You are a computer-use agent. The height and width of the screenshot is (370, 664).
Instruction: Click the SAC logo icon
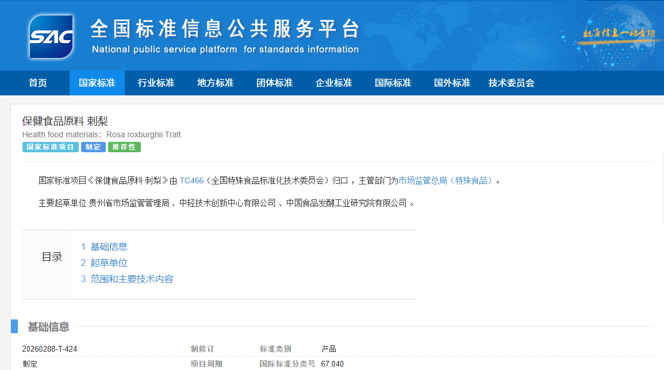coord(51,37)
